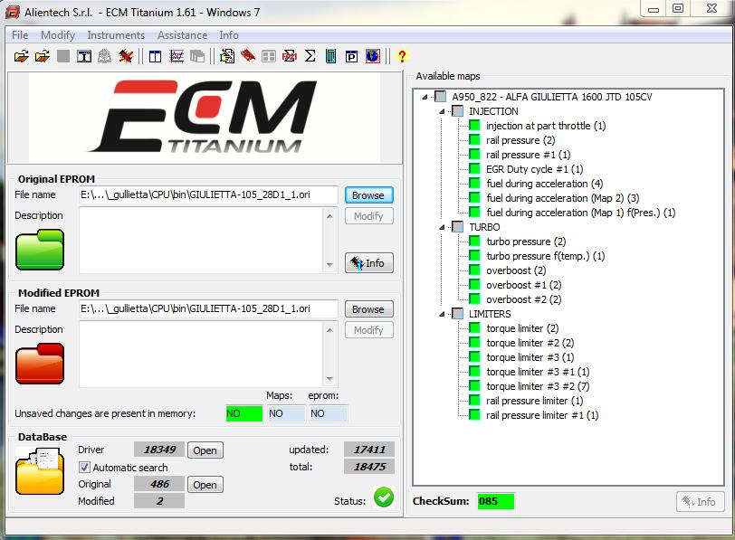Click Open next to Driver 18349
This screenshot has height=540, width=735.
(x=205, y=450)
